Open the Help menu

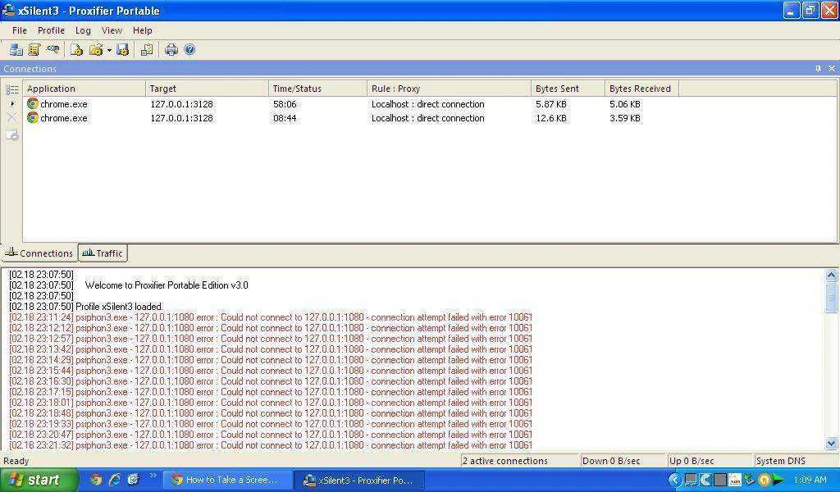click(x=143, y=30)
